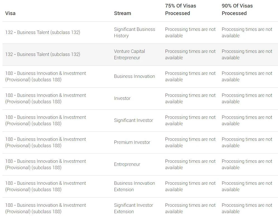278x219 pixels.
Task: Click the "Venture Capital Entrepreneur" stream cell
Action: [130, 55]
